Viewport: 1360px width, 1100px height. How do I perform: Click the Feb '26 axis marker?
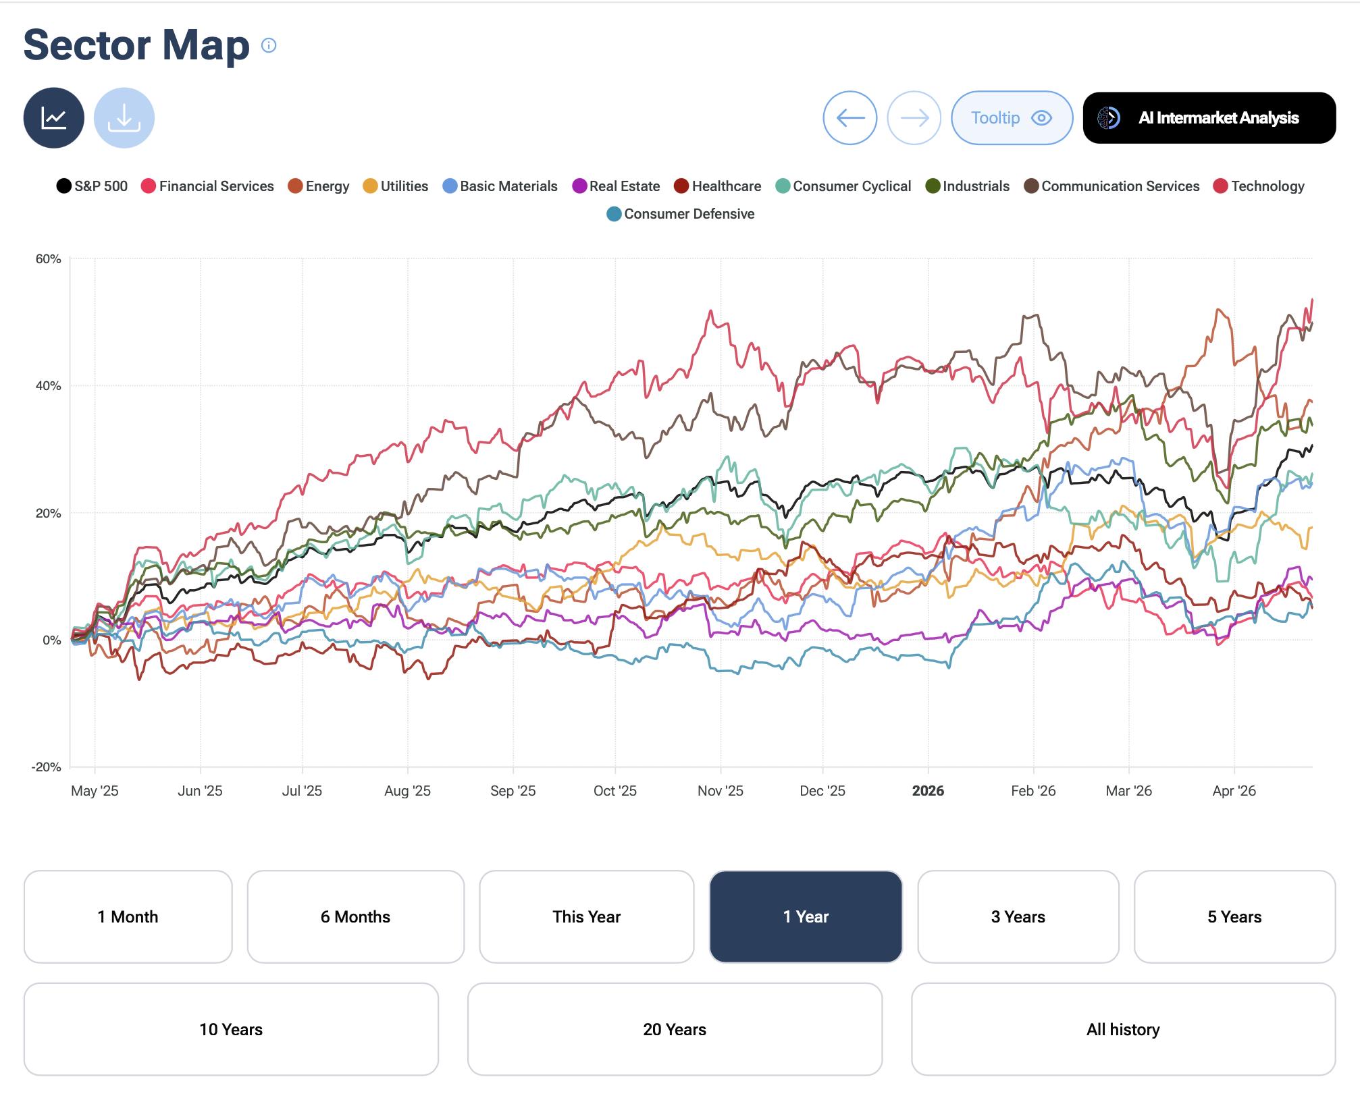pos(1032,791)
